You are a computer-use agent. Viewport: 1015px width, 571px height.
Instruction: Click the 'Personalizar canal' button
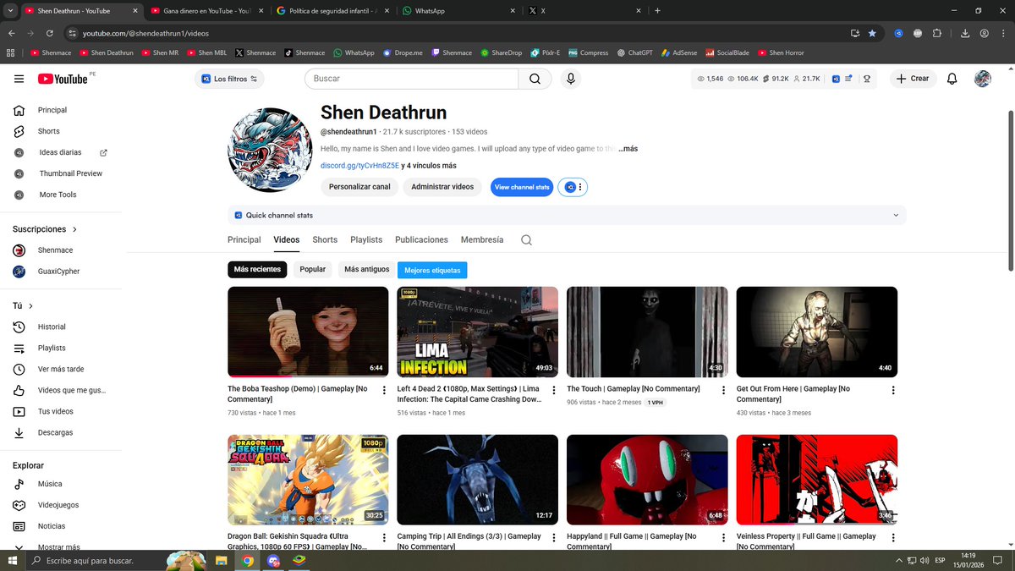click(x=359, y=187)
